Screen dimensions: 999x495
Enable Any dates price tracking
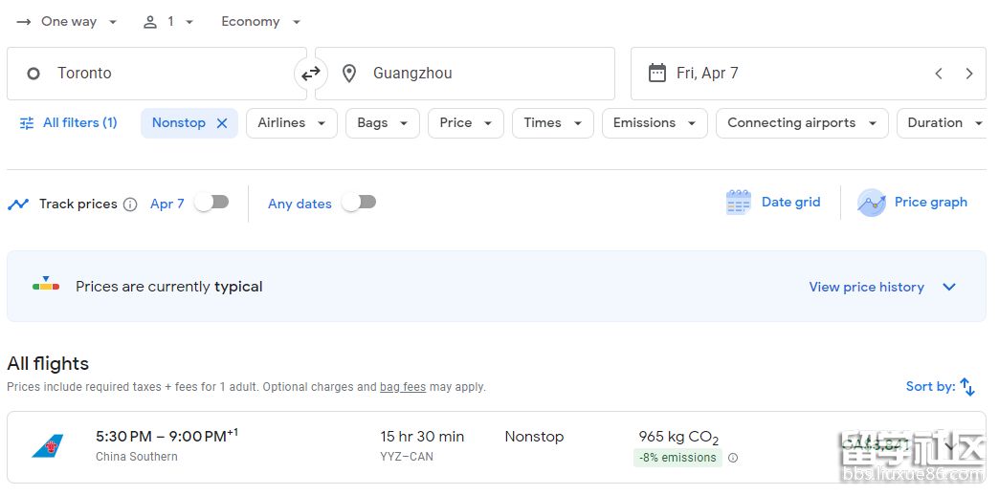360,203
